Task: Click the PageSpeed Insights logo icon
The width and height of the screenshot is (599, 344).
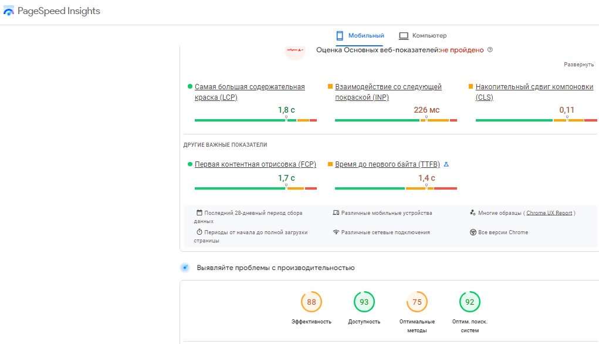Action: coord(8,11)
